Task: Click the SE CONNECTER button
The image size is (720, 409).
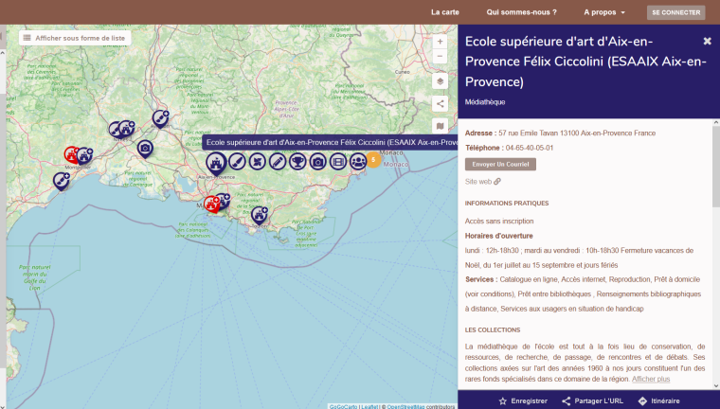Action: click(675, 12)
